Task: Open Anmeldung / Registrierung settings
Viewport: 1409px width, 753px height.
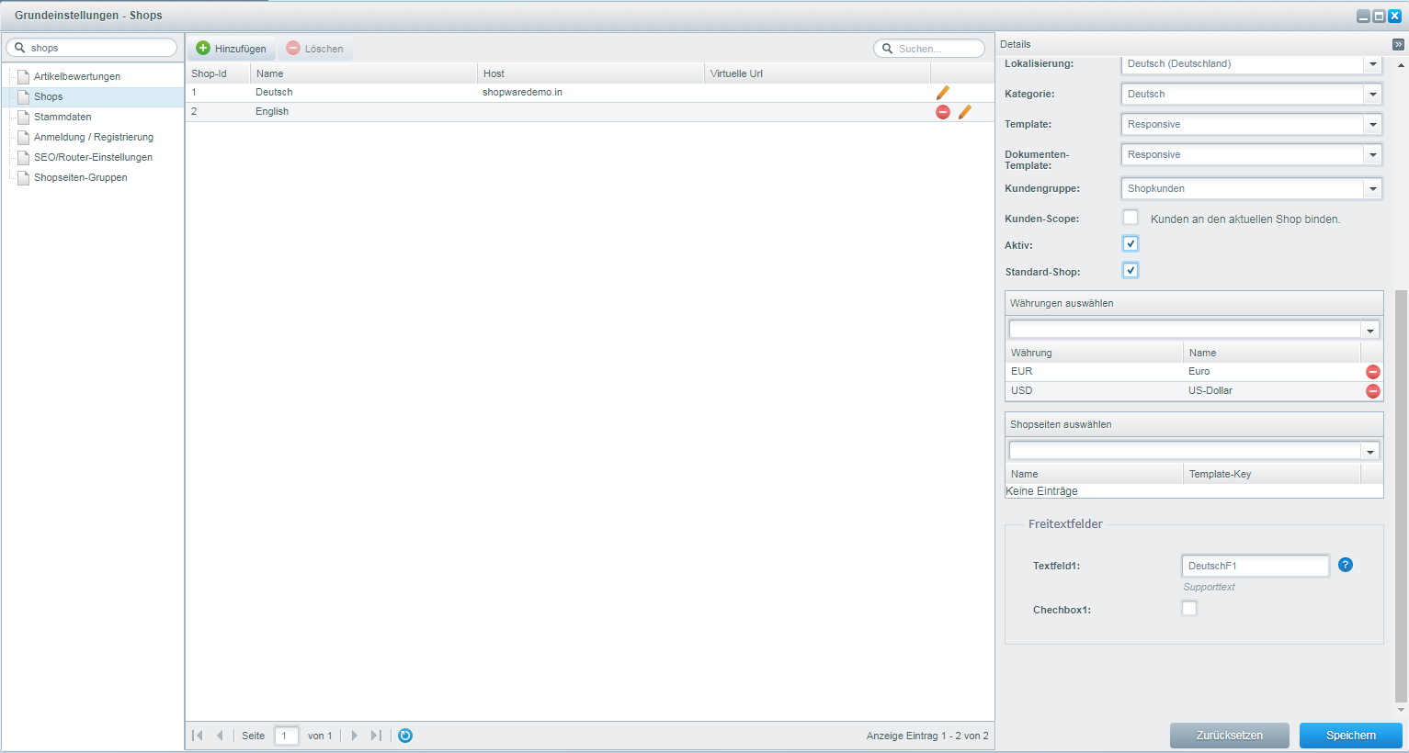Action: tap(94, 138)
